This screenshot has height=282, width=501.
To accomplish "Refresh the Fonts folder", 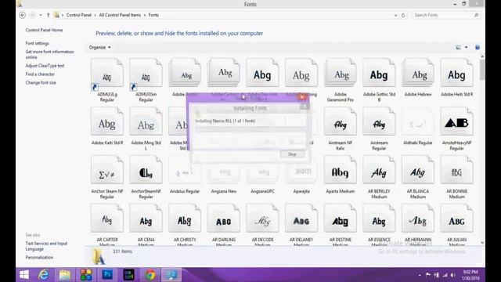I will (x=403, y=15).
